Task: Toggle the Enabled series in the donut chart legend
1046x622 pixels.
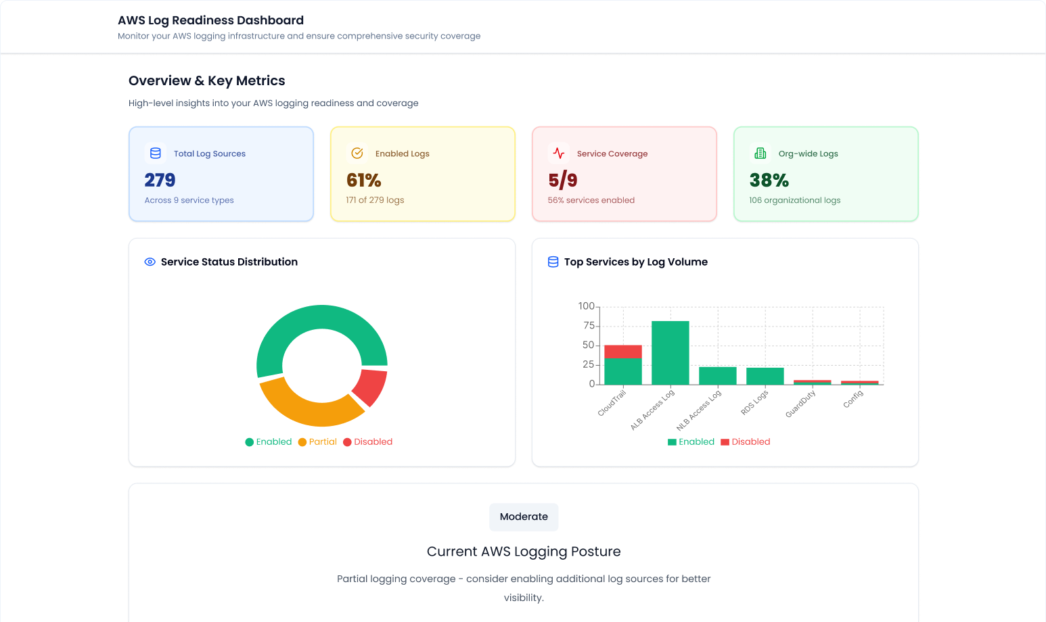Action: point(268,441)
